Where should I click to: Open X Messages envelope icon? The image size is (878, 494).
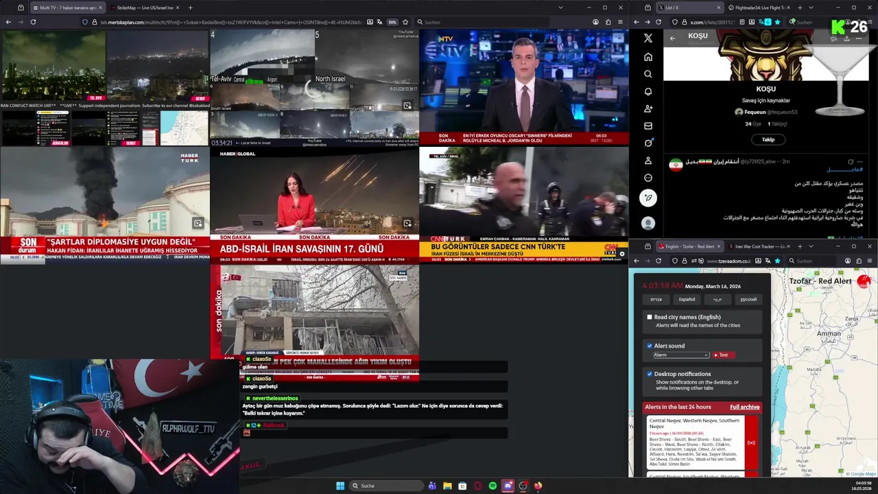(x=648, y=126)
